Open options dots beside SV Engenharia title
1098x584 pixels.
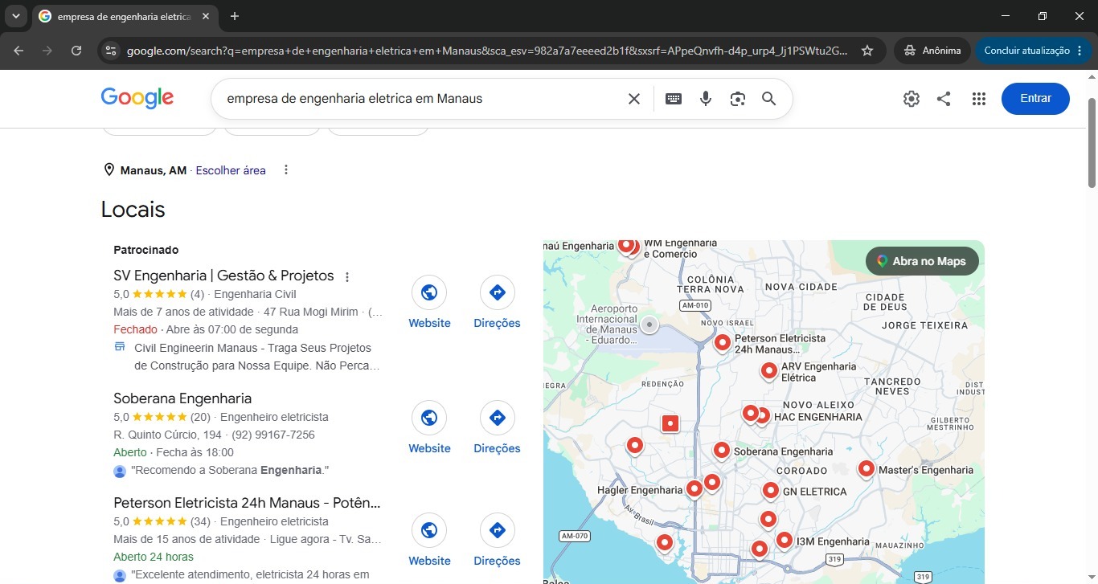(x=347, y=277)
